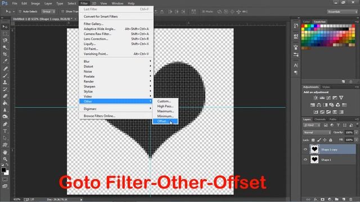
Task: Switch to the Color tab
Action: pos(307,22)
